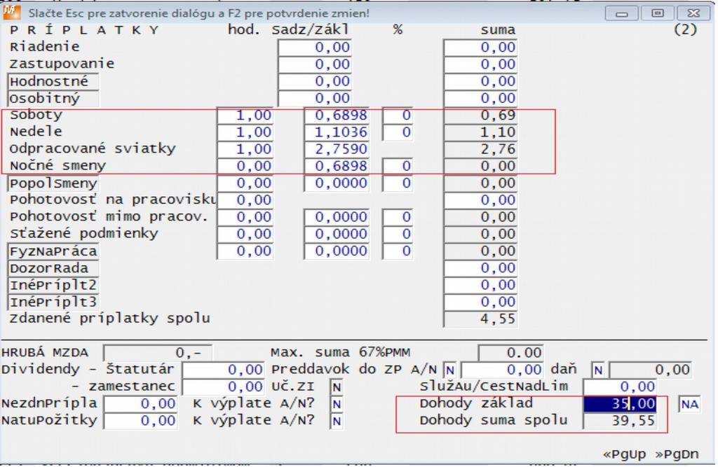Toggle K výplate A/N for NezdnPrípla
The width and height of the screenshot is (718, 467).
(337, 404)
